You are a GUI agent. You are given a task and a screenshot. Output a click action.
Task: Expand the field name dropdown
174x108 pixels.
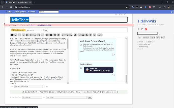(44, 97)
